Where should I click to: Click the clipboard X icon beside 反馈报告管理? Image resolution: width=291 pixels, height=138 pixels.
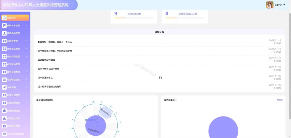pyautogui.click(x=4, y=126)
